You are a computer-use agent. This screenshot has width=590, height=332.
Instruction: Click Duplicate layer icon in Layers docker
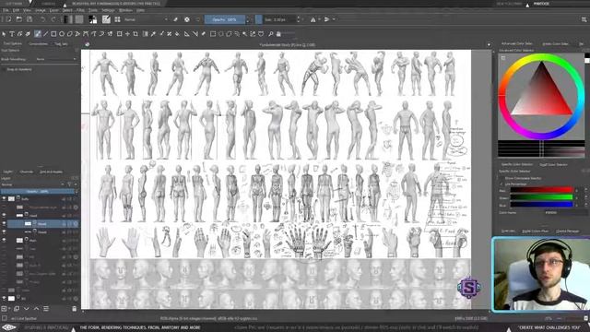tap(17, 309)
